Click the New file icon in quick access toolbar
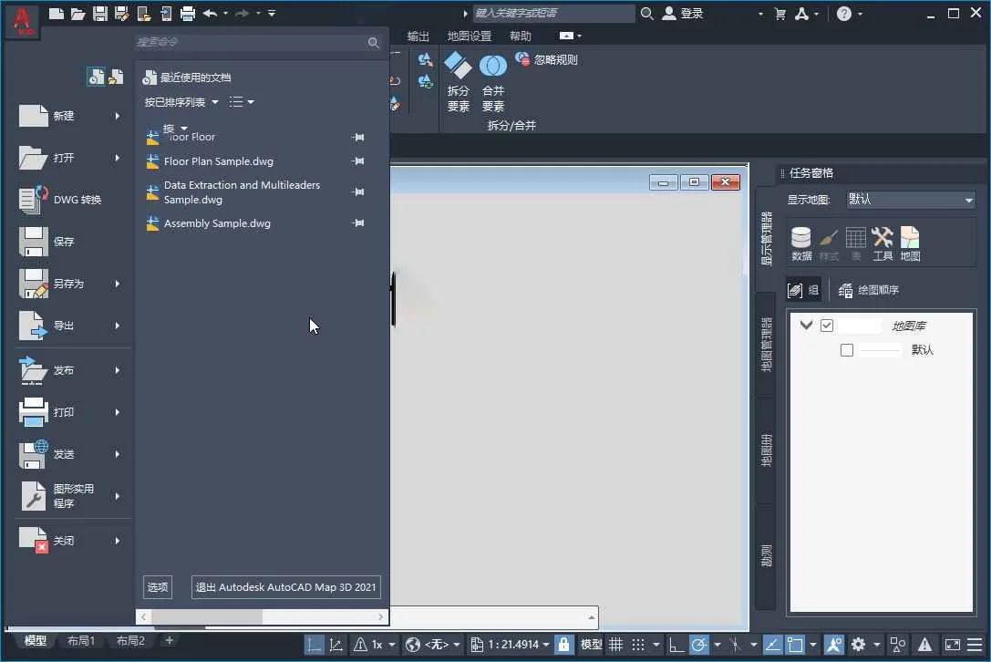This screenshot has height=662, width=991. tap(57, 14)
